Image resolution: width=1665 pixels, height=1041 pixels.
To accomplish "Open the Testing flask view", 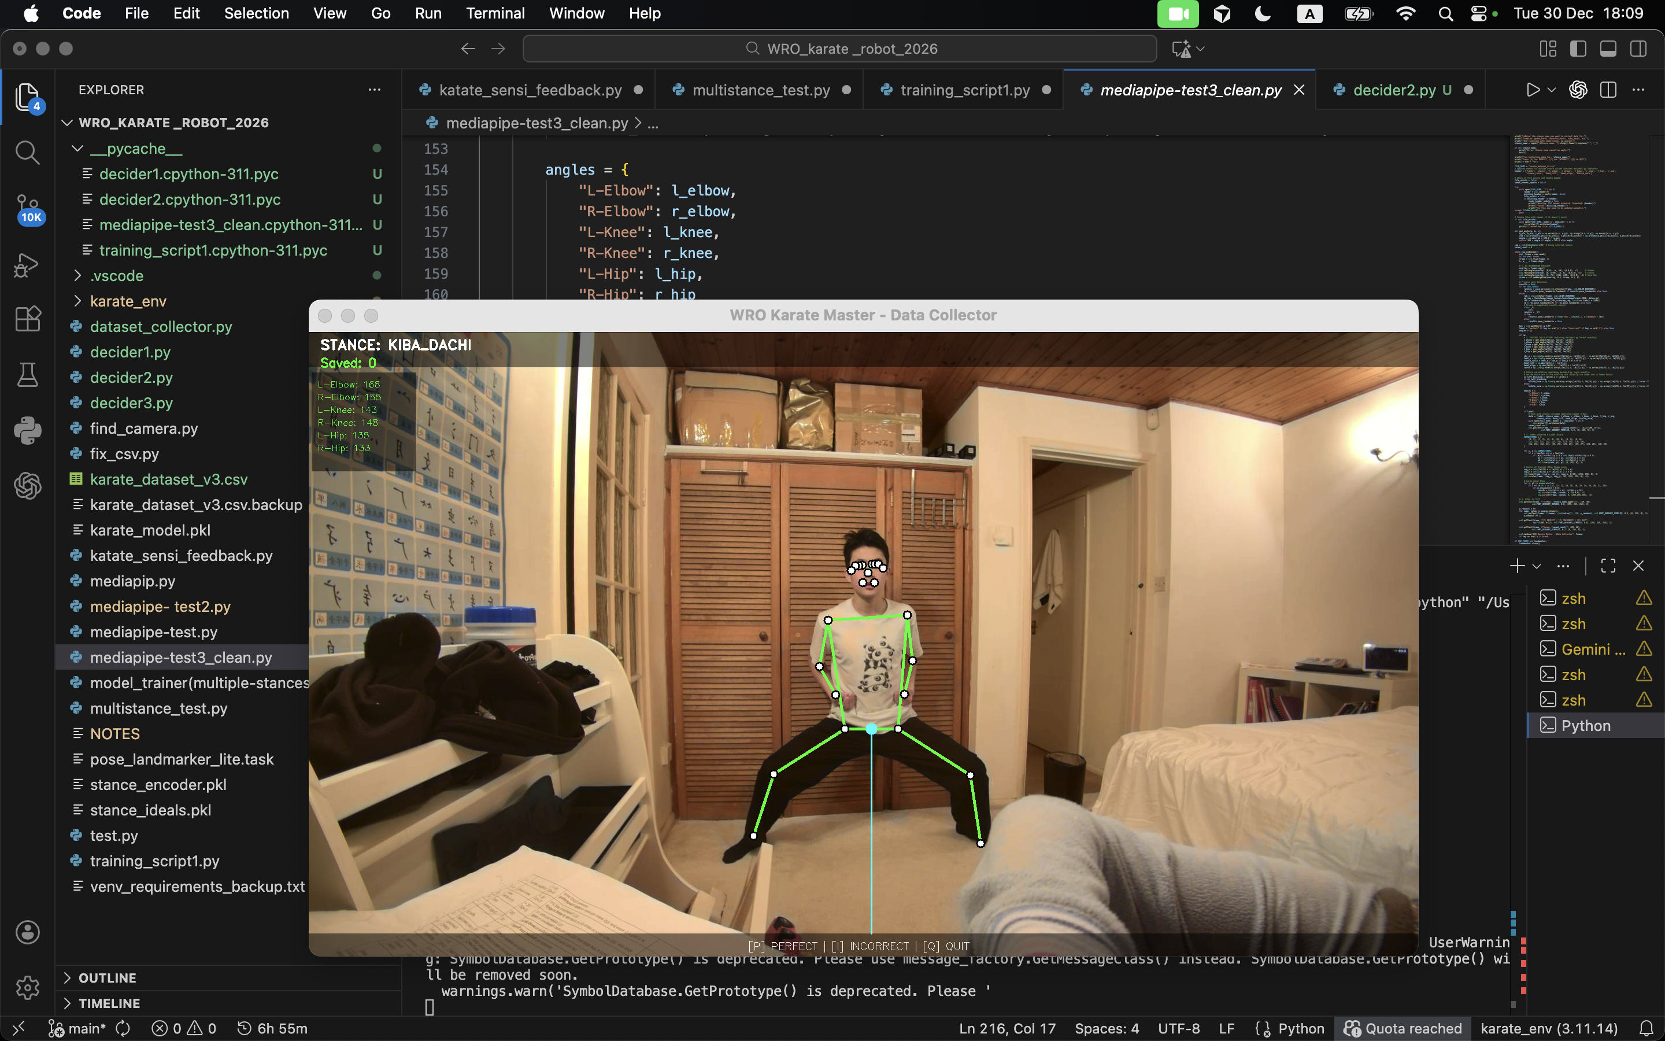I will [28, 375].
